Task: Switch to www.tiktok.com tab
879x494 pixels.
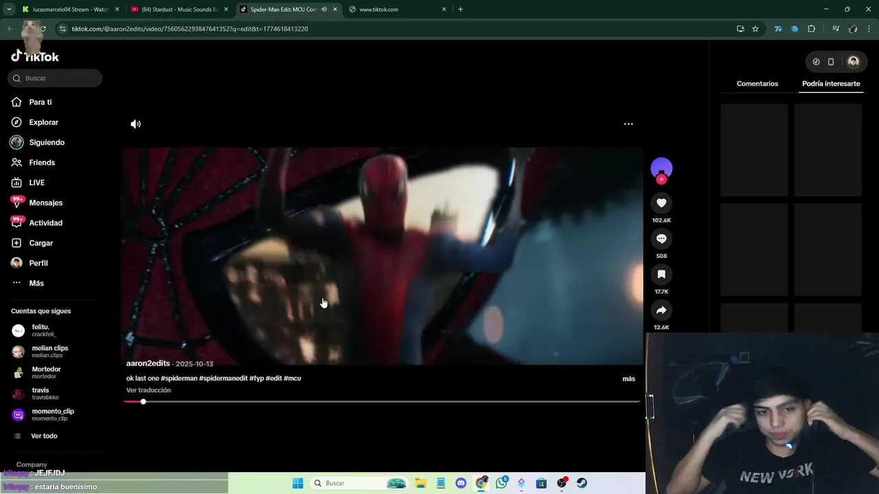Action: tap(397, 10)
